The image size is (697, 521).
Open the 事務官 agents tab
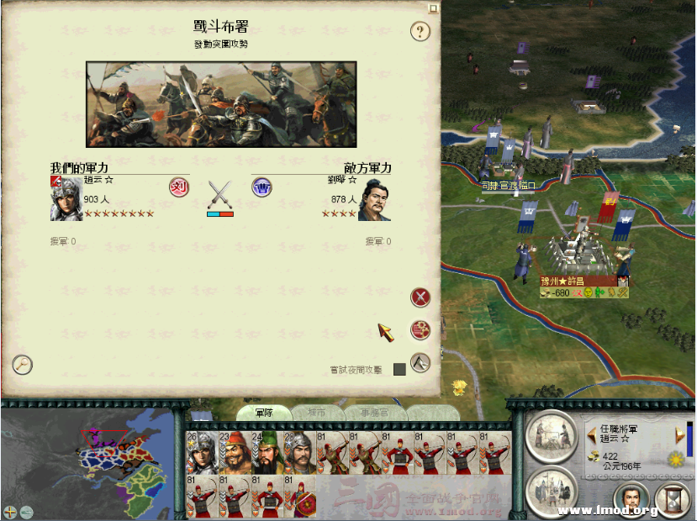point(374,413)
